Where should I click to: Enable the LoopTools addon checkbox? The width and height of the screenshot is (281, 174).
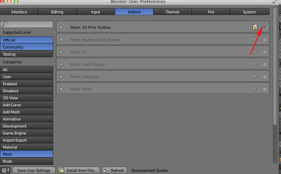264,76
